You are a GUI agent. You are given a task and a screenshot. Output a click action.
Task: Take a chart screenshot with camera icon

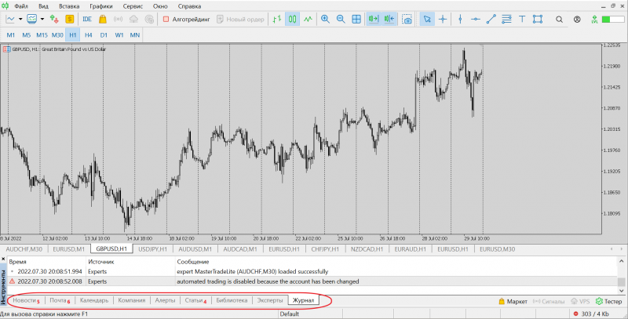click(407, 19)
